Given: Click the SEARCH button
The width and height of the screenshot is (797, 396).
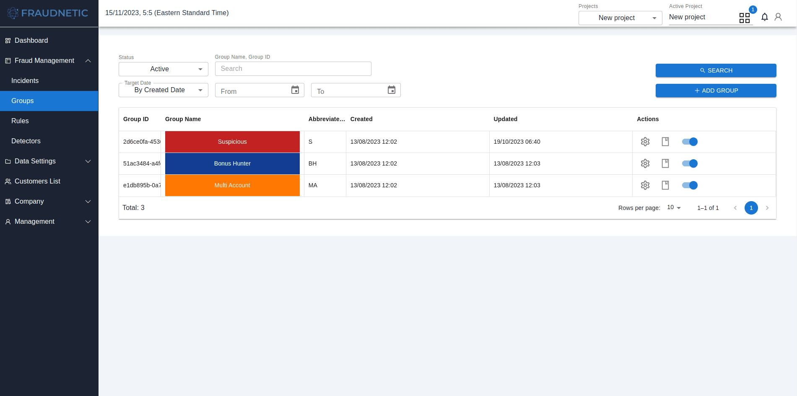Looking at the screenshot, I should pos(716,70).
